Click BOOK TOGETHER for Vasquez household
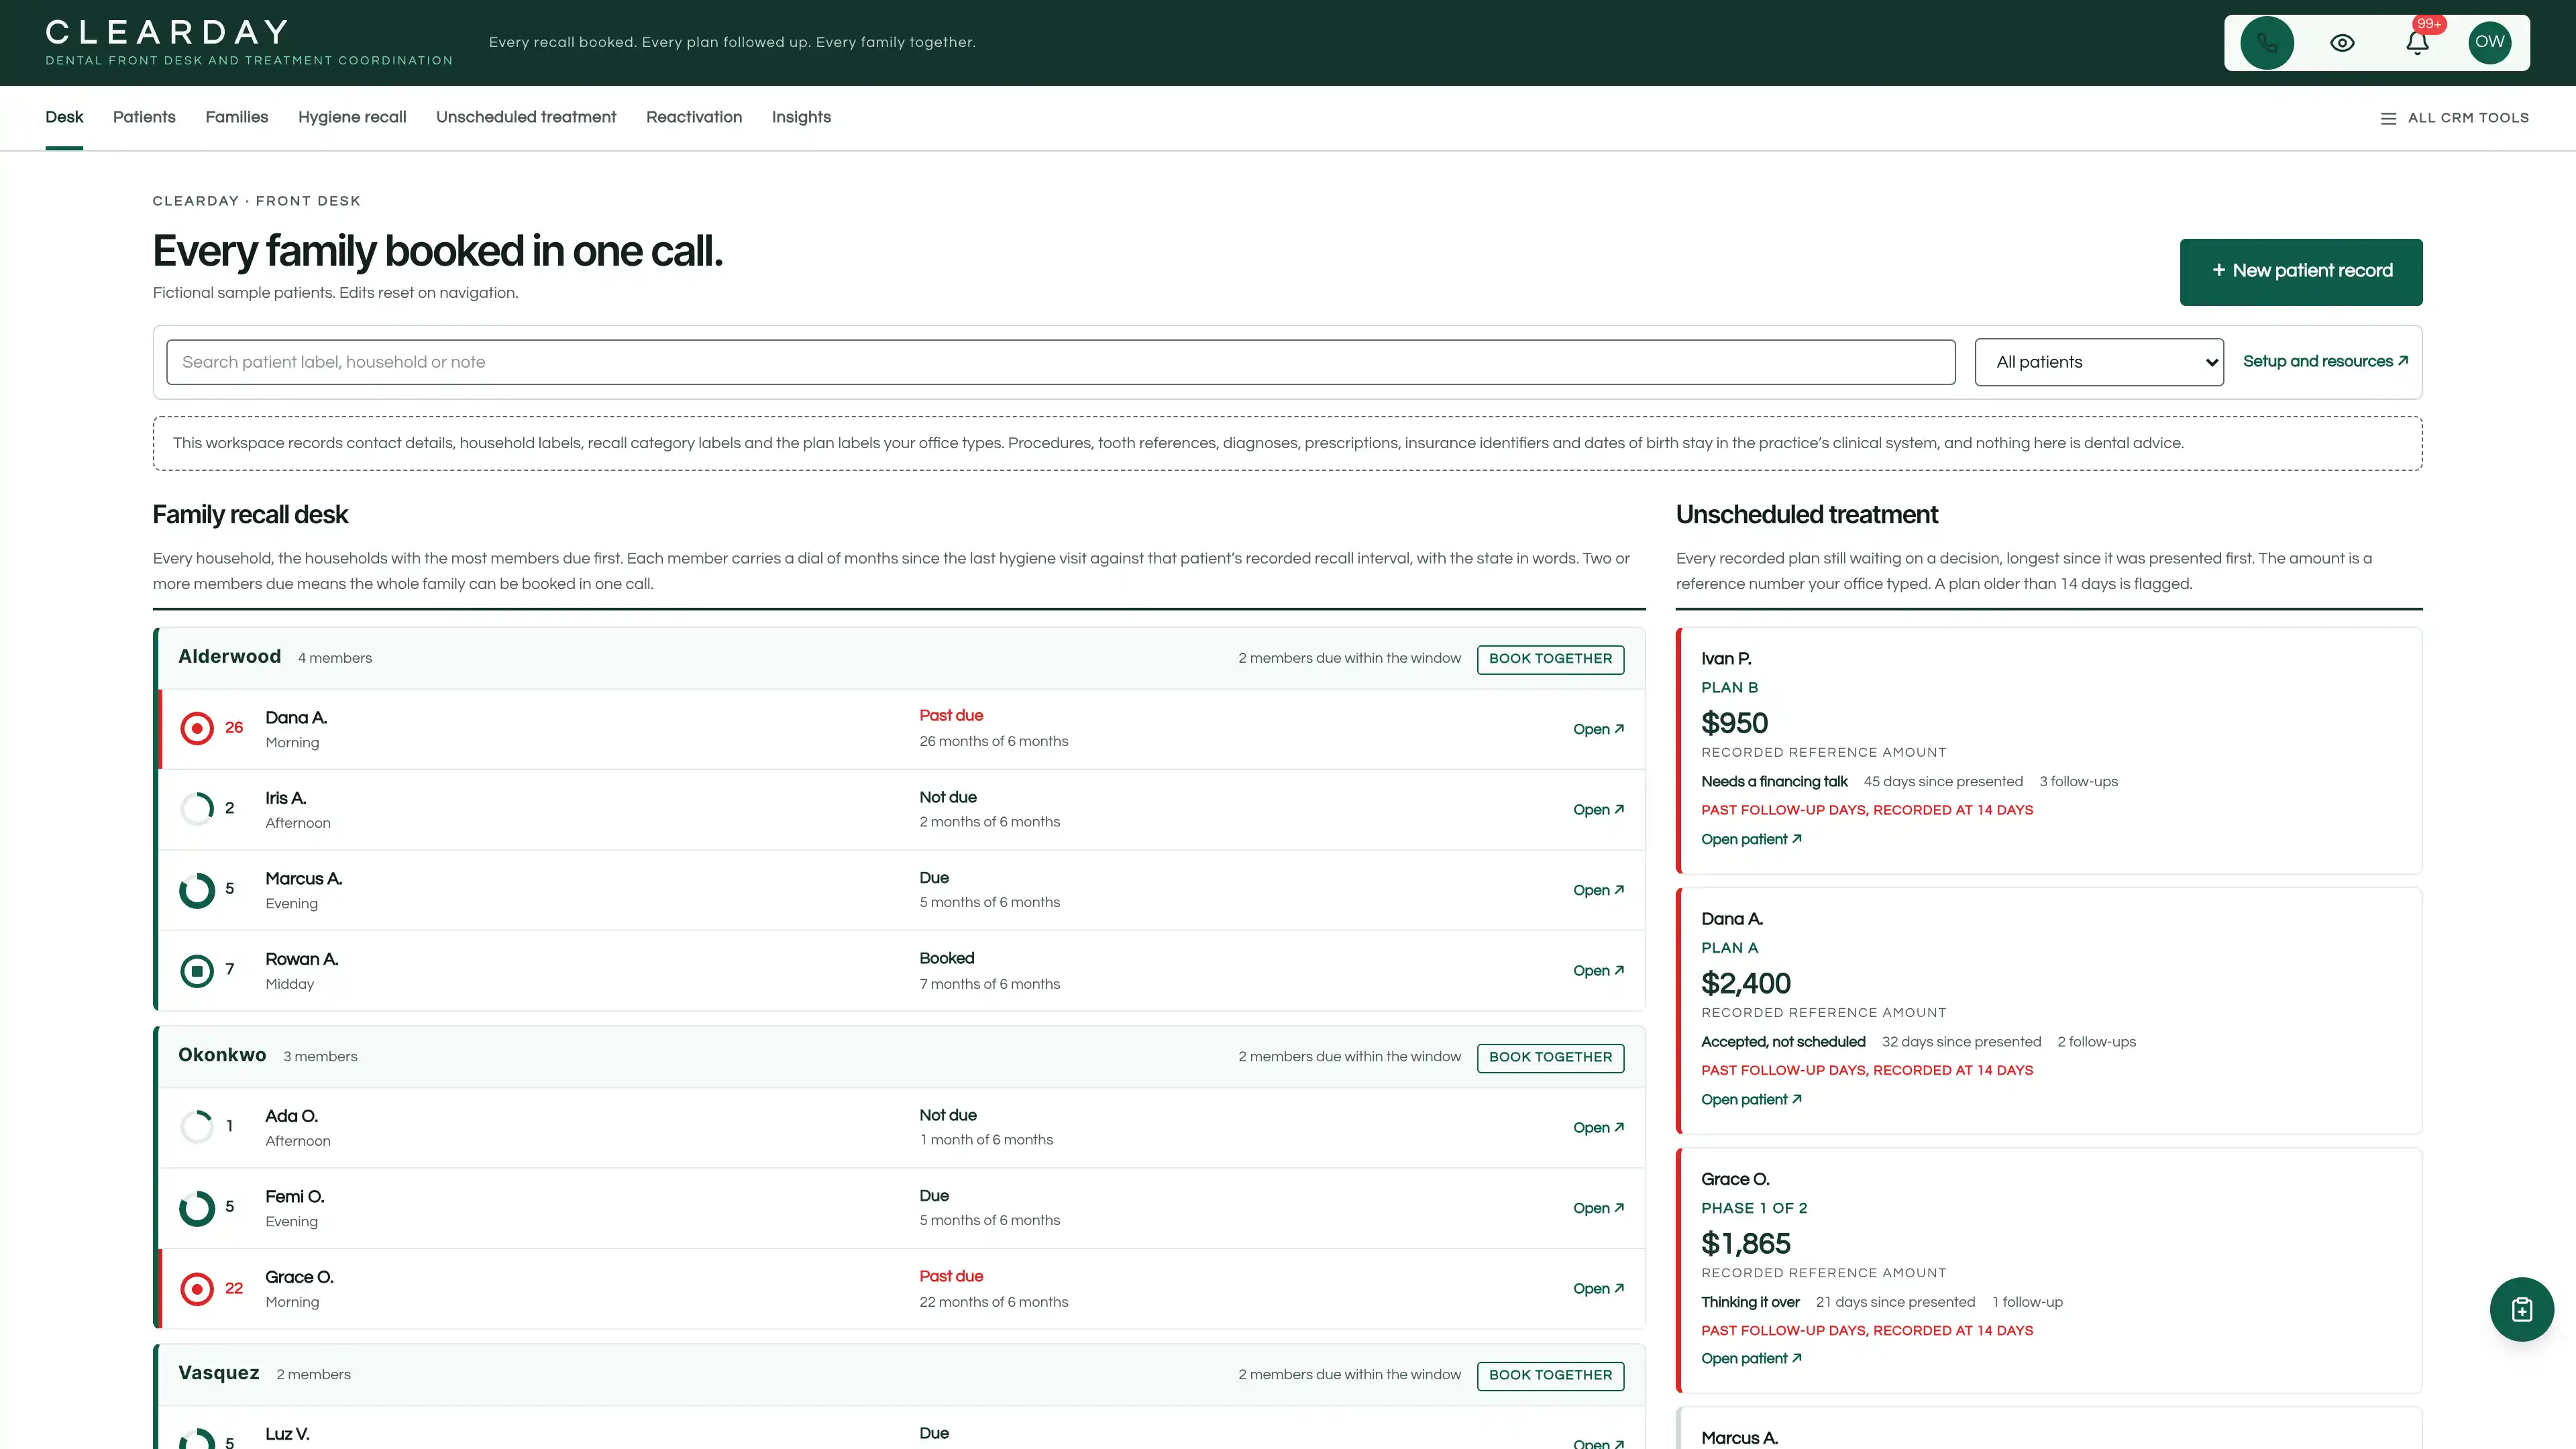Screen dimensions: 2576x1449 click(x=1550, y=1375)
